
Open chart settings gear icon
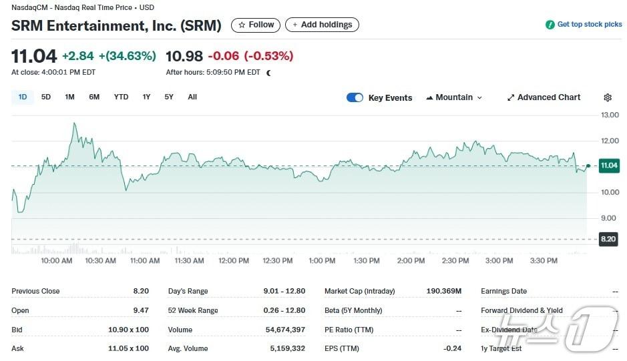(x=607, y=97)
